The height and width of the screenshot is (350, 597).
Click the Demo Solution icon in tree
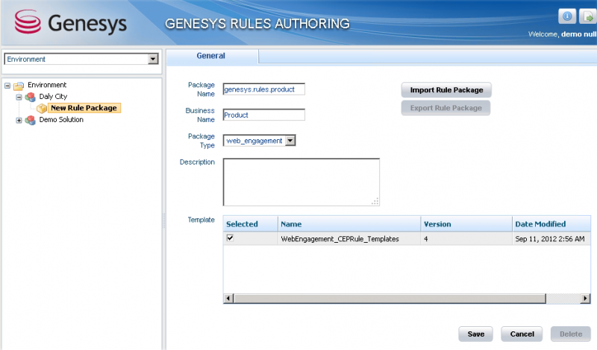(x=30, y=120)
